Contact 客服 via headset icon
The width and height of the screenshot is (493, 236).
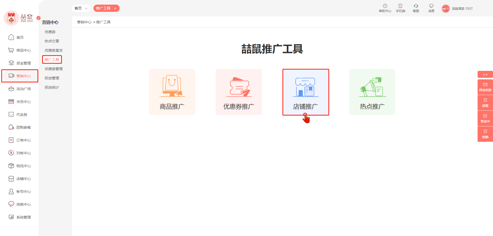point(416,8)
